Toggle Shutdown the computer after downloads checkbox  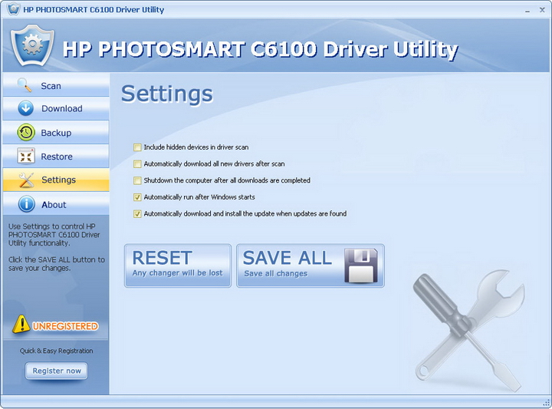pyautogui.click(x=137, y=180)
